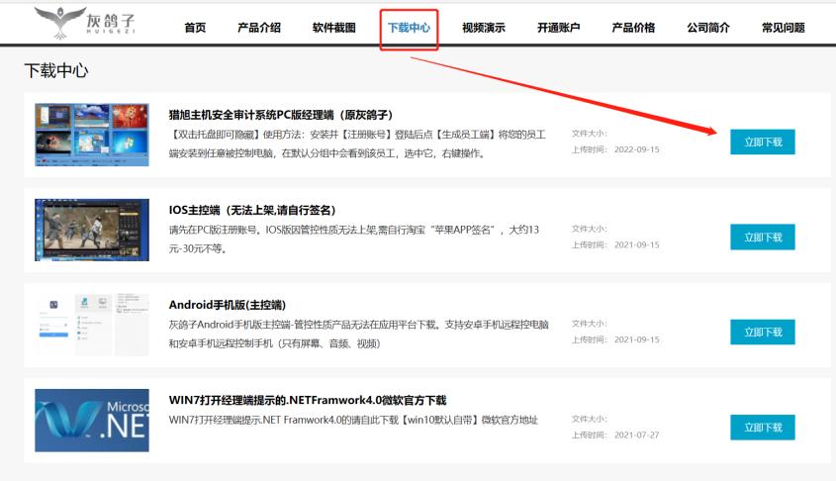Click the Microsoft .NET logo thumbnail
836x481 pixels.
pyautogui.click(x=92, y=420)
